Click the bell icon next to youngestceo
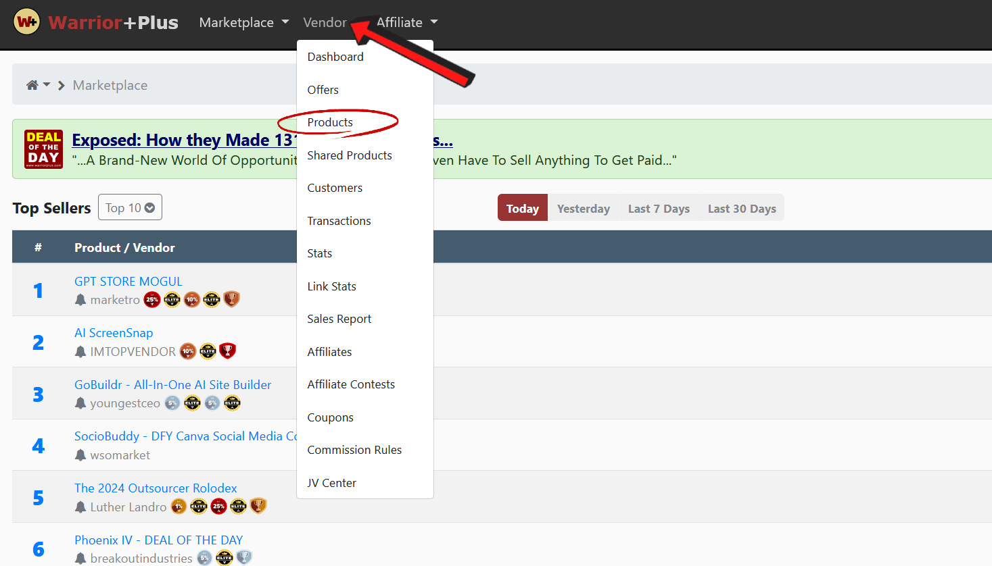This screenshot has height=566, width=992. click(80, 403)
